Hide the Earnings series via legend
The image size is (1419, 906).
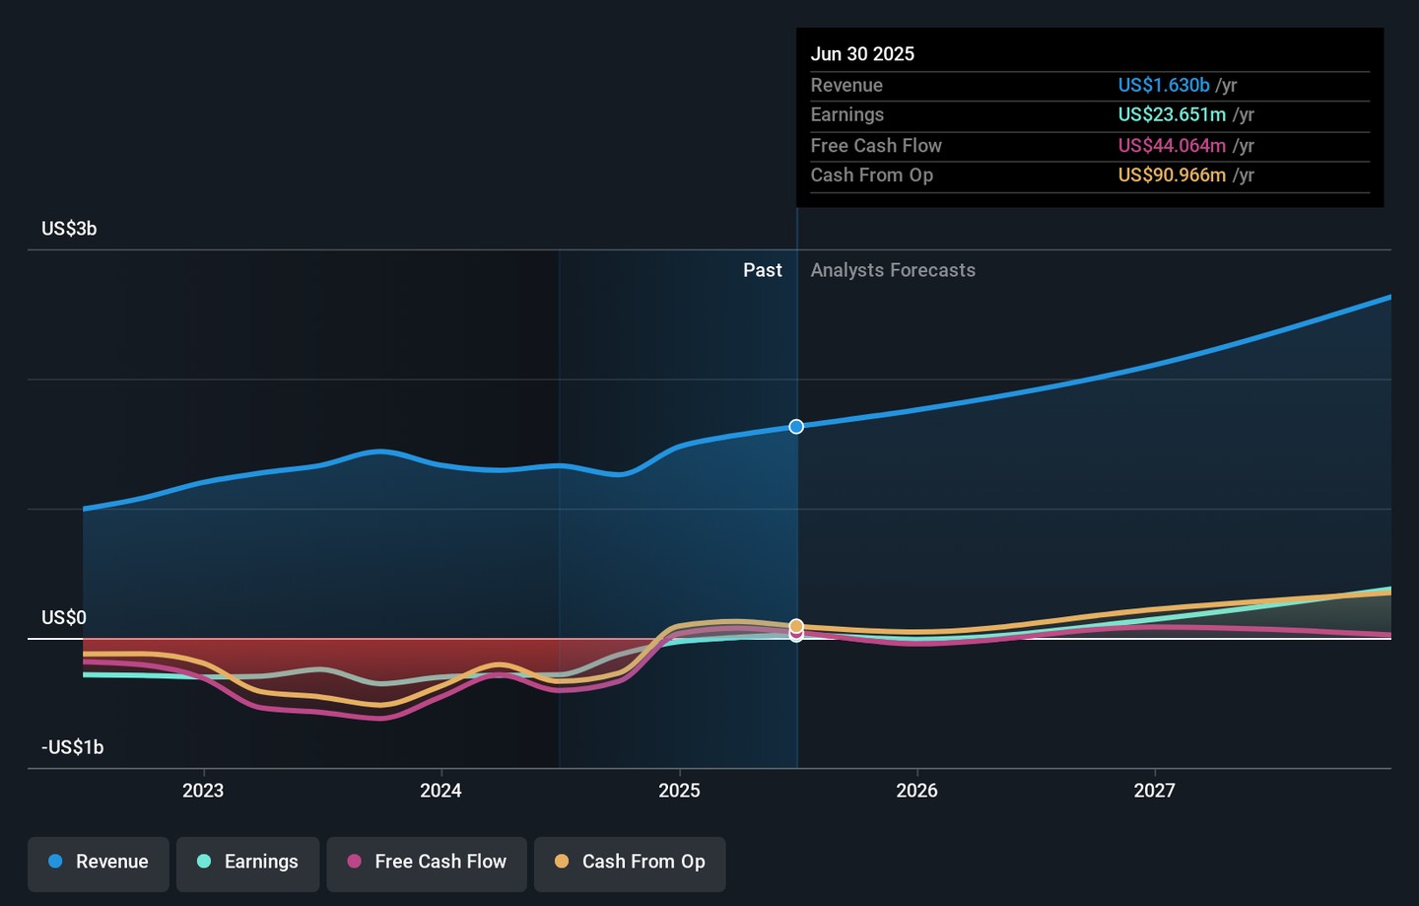(247, 863)
